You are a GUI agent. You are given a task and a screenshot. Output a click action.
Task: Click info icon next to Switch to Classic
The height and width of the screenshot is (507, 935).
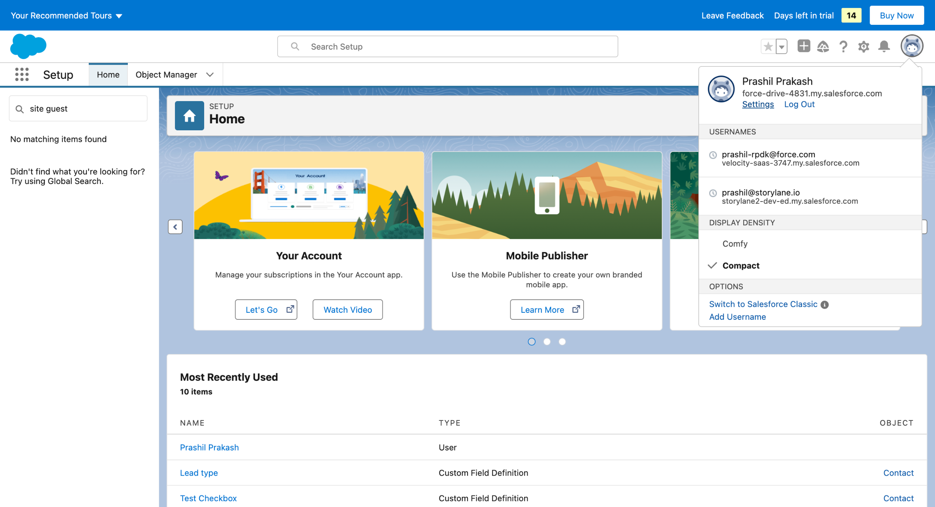[825, 304]
